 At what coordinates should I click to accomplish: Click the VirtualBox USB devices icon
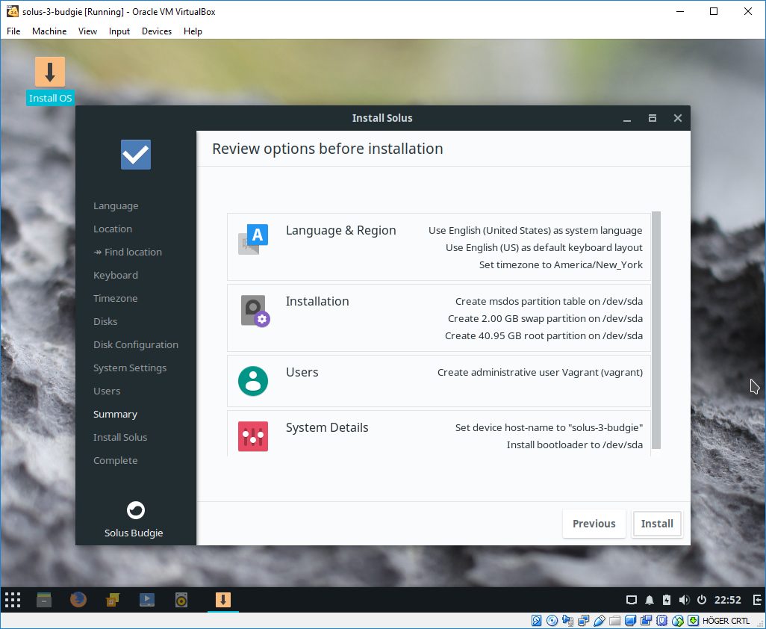(x=599, y=621)
